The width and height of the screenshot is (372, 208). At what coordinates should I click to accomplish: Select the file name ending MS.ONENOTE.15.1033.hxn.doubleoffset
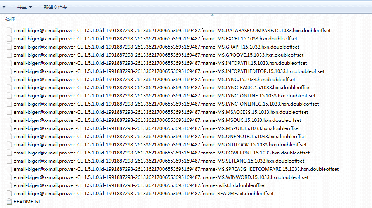coord(160,136)
